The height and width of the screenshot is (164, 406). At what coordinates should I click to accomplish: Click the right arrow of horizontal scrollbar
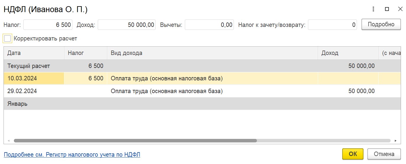[x=395, y=141]
